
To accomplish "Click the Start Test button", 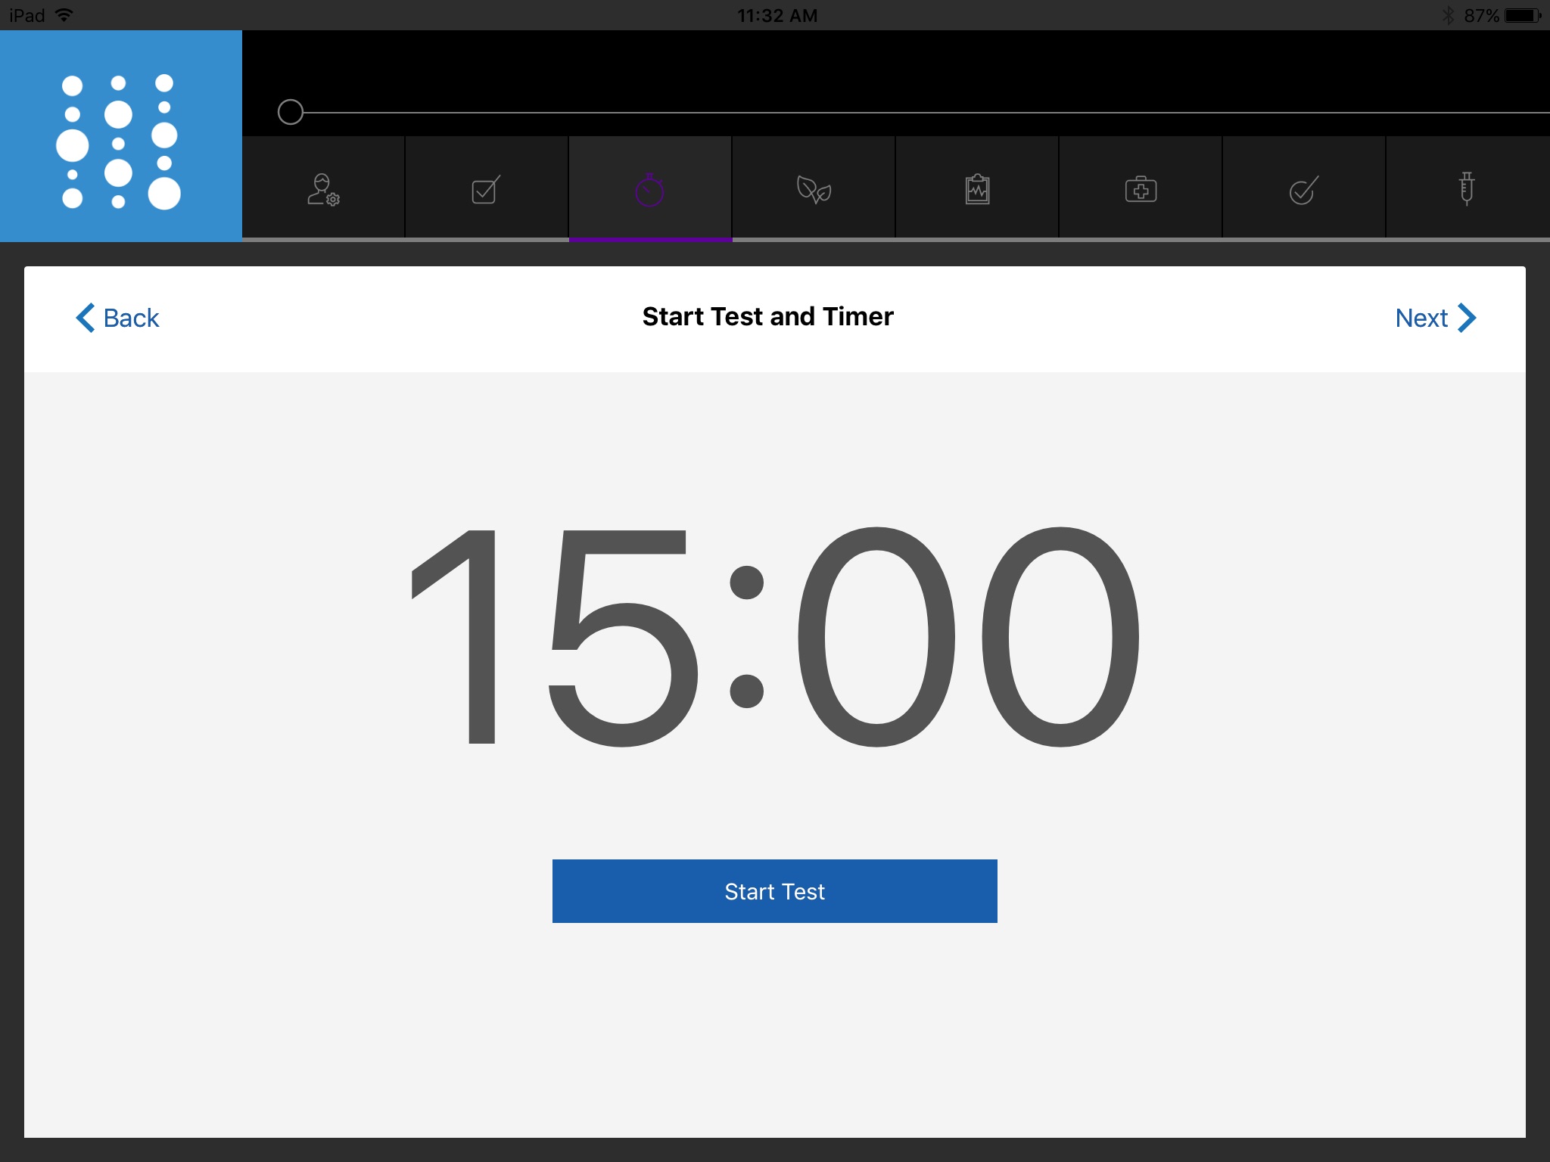I will (x=775, y=891).
